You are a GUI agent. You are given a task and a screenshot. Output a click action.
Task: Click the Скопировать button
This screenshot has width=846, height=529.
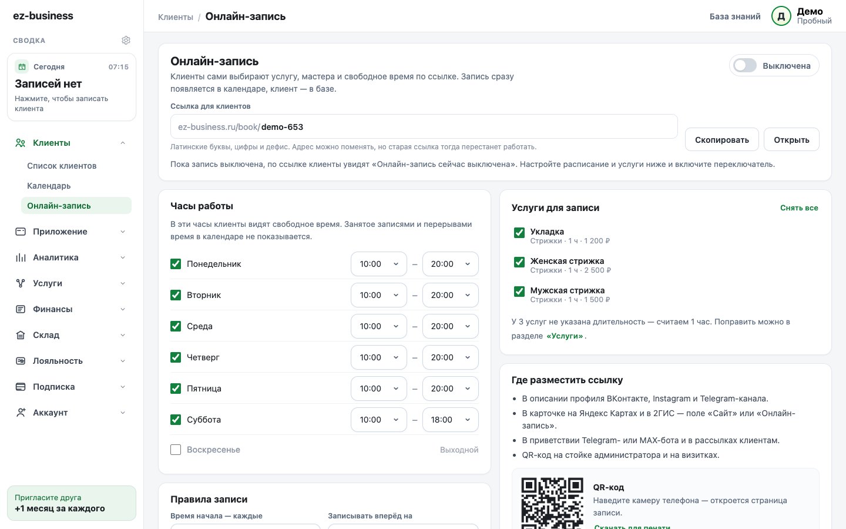tap(722, 140)
